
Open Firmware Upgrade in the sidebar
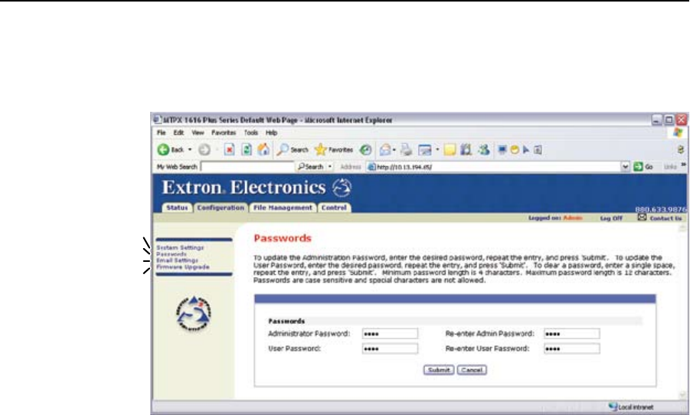pos(182,267)
